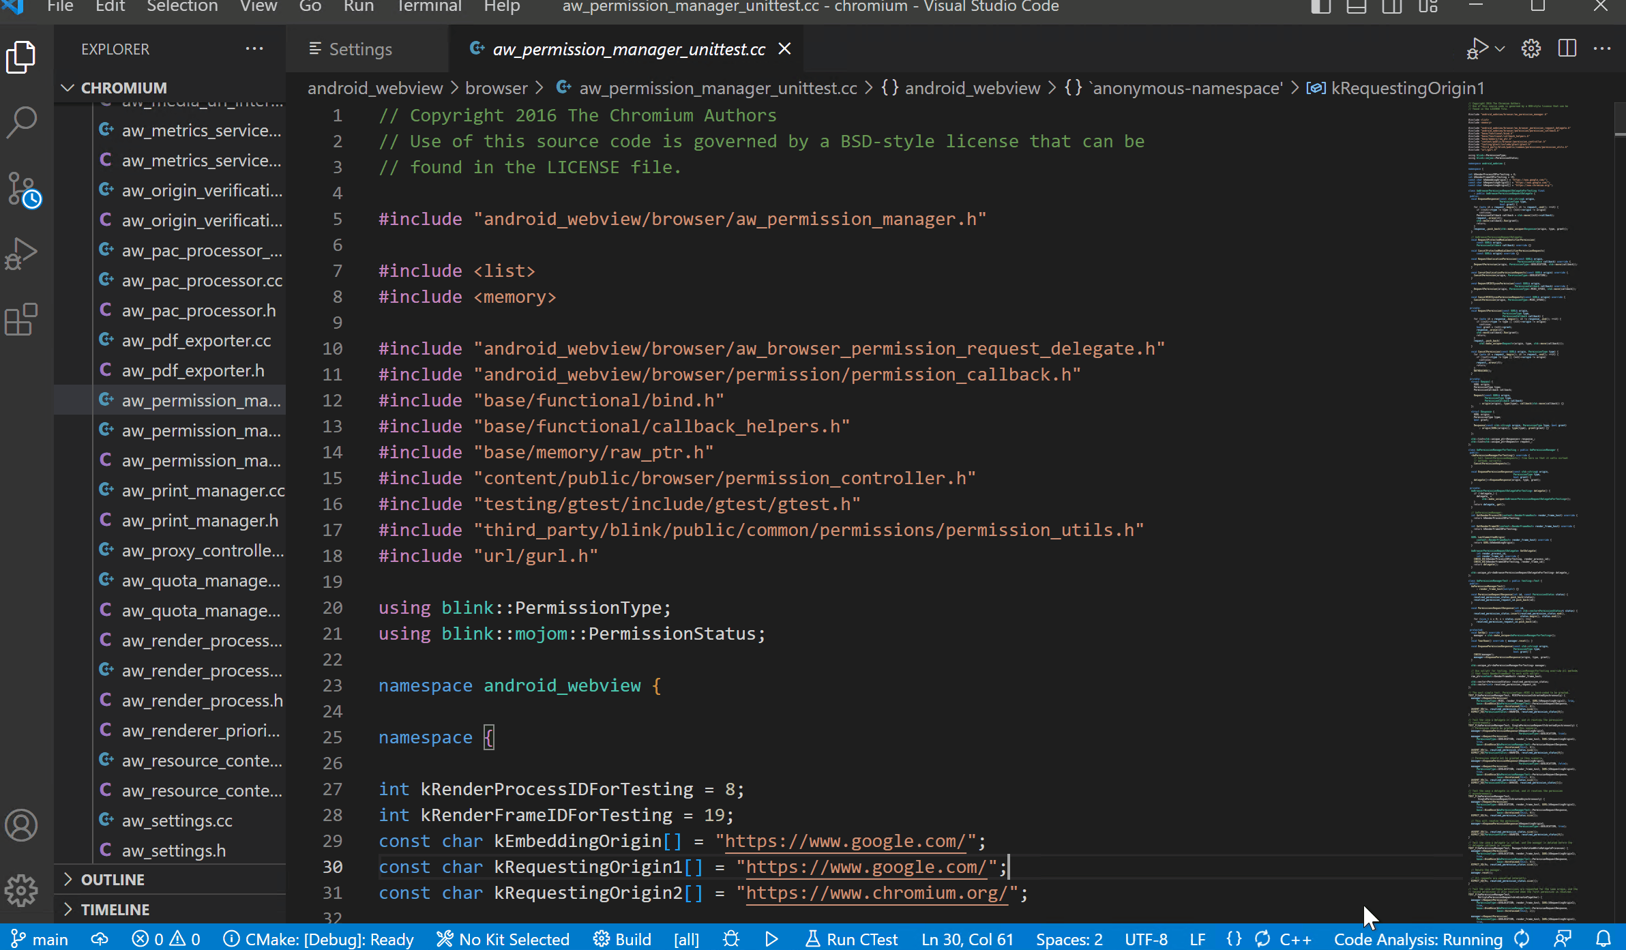Toggle primary side bar layout icon
Image resolution: width=1626 pixels, height=950 pixels.
point(1320,8)
